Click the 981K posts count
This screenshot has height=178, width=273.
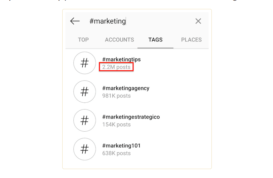[116, 96]
